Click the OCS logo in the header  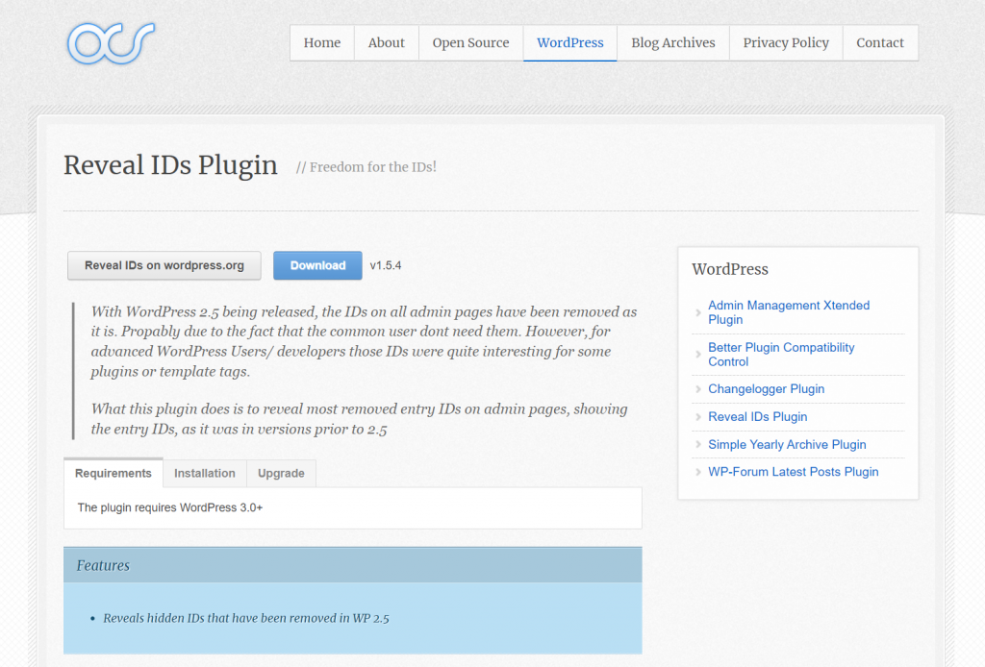tap(111, 43)
